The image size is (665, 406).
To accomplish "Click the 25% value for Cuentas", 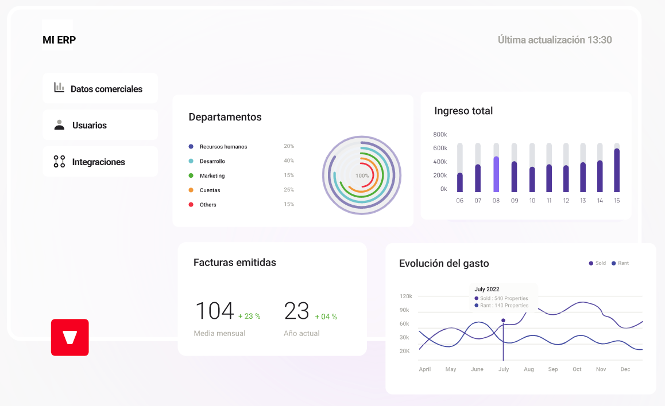I will pyautogui.click(x=289, y=190).
